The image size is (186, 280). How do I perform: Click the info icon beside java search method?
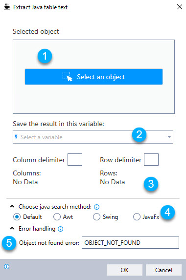[x=96, y=207]
